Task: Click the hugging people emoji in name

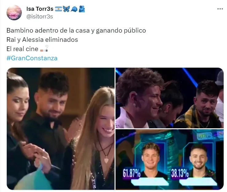Action: [82, 9]
